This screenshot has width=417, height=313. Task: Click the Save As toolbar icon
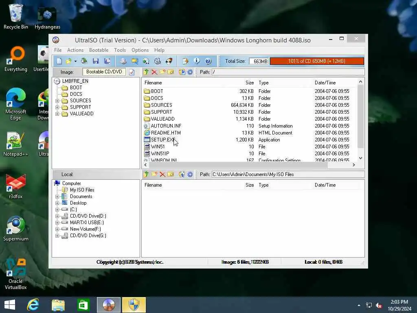108,61
